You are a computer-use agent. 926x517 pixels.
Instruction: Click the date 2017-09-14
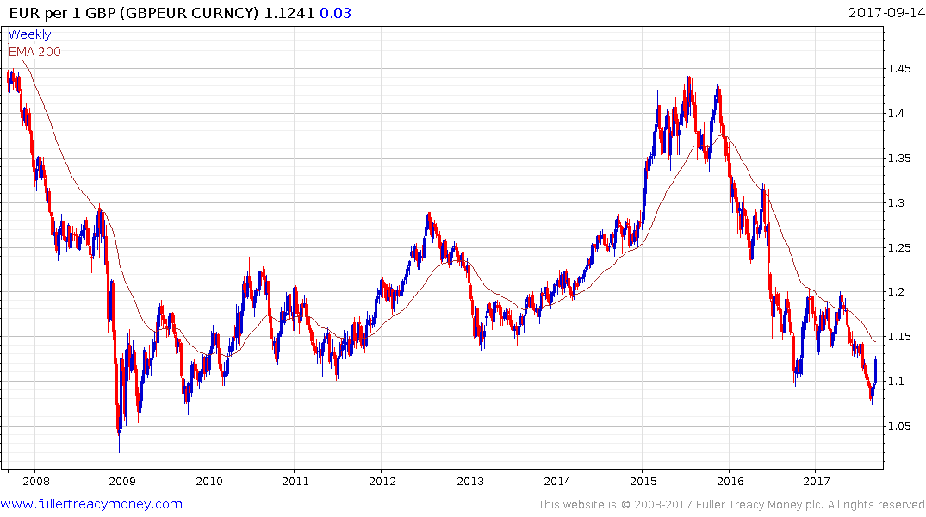(886, 12)
